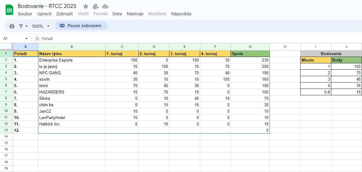
Task: Select row 13 header
Action: pos(6,130)
